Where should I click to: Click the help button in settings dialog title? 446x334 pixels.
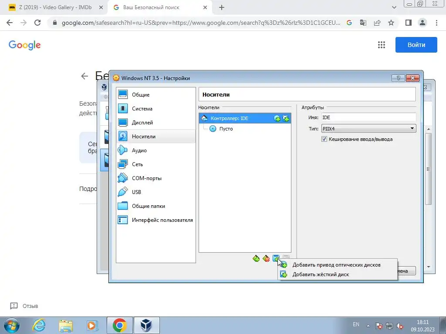pyautogui.click(x=398, y=78)
